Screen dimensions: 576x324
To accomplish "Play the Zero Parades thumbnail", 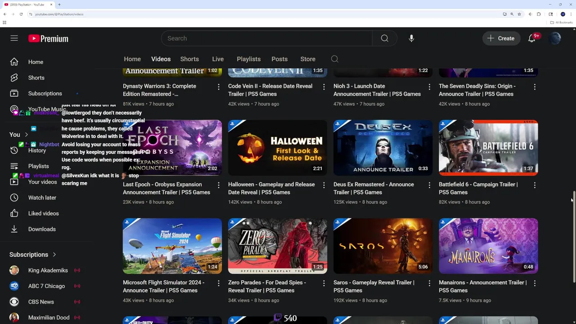I will (x=278, y=246).
